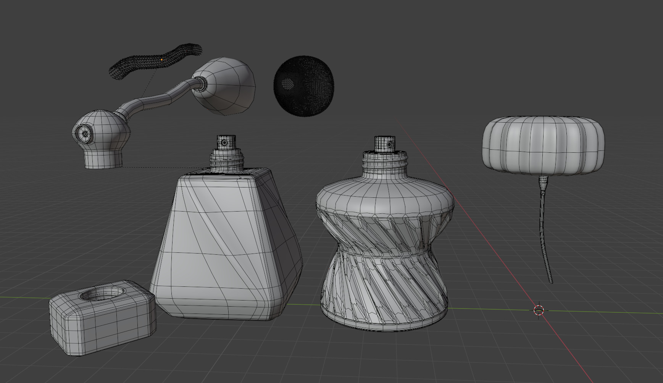663x383 pixels.
Task: Select the atomizer squeeze bulb mesh
Action: pos(223,86)
